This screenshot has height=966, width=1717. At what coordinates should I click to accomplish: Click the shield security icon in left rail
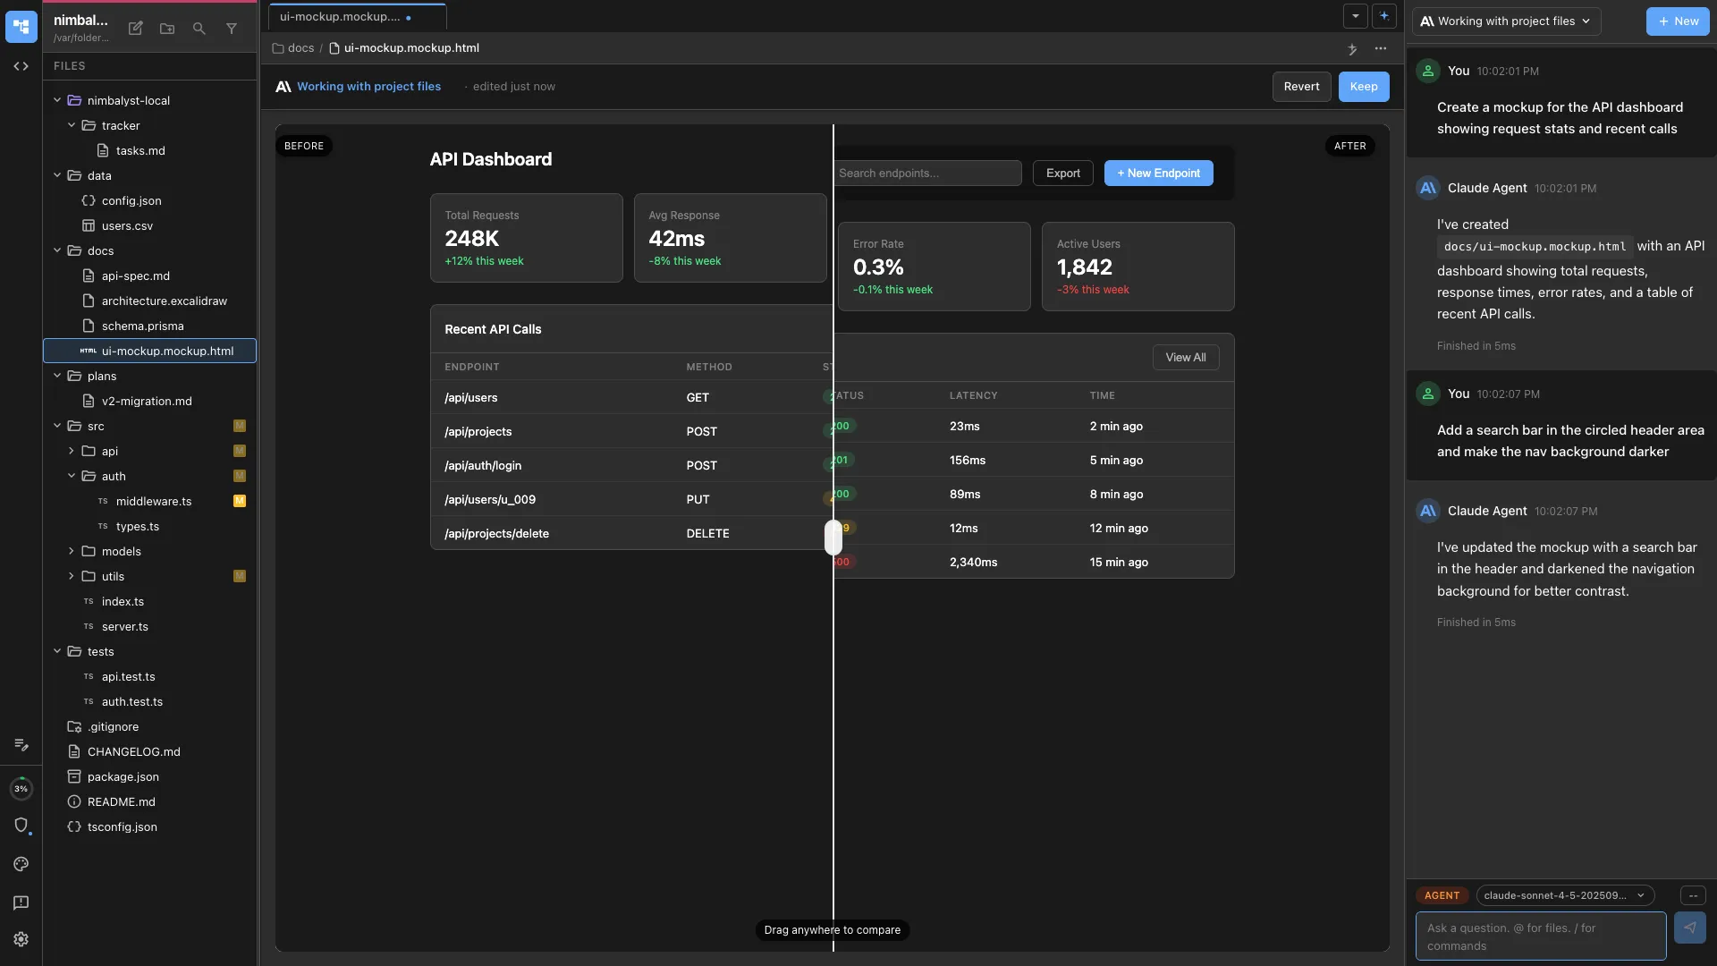tap(21, 826)
